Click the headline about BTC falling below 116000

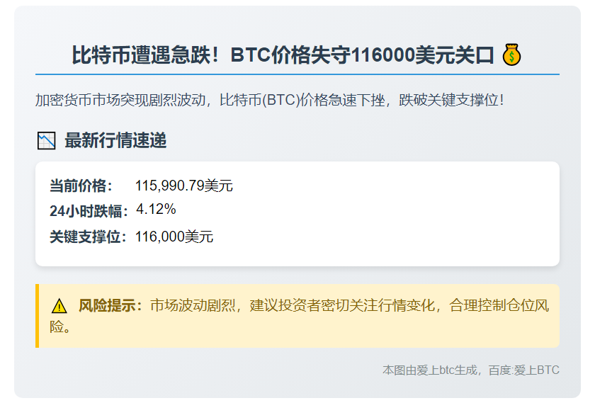click(x=282, y=55)
